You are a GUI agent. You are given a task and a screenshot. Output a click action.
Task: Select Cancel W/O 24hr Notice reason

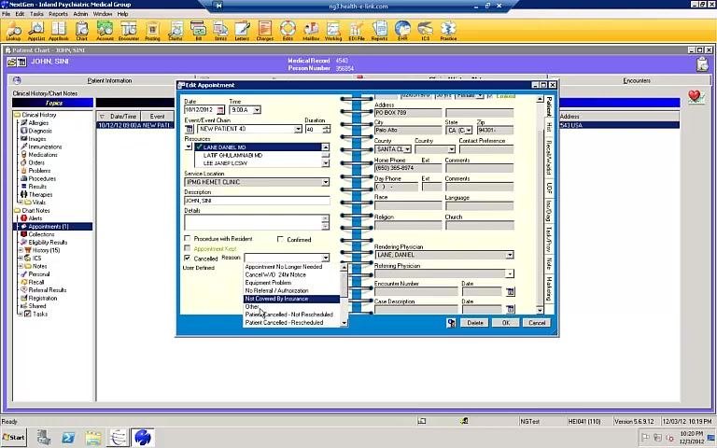point(291,274)
